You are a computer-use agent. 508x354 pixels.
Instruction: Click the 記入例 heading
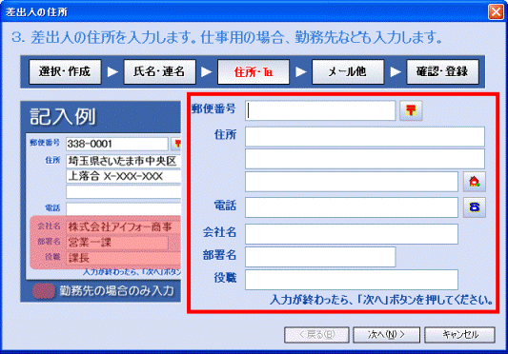(63, 116)
